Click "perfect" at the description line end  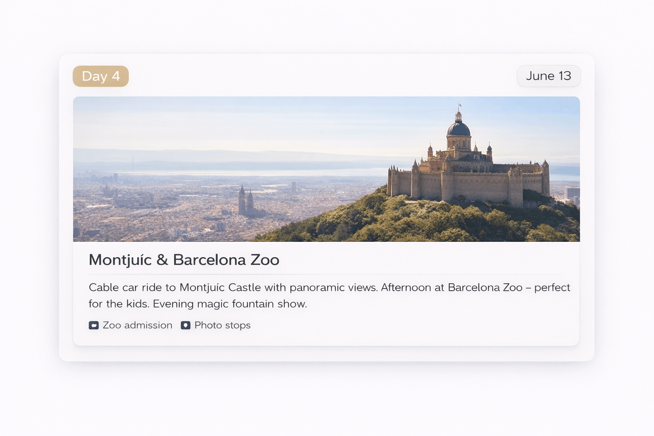click(552, 288)
